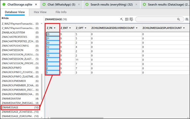Select the ZWACHATSESSION_ZLAST... table

(x=20, y=59)
